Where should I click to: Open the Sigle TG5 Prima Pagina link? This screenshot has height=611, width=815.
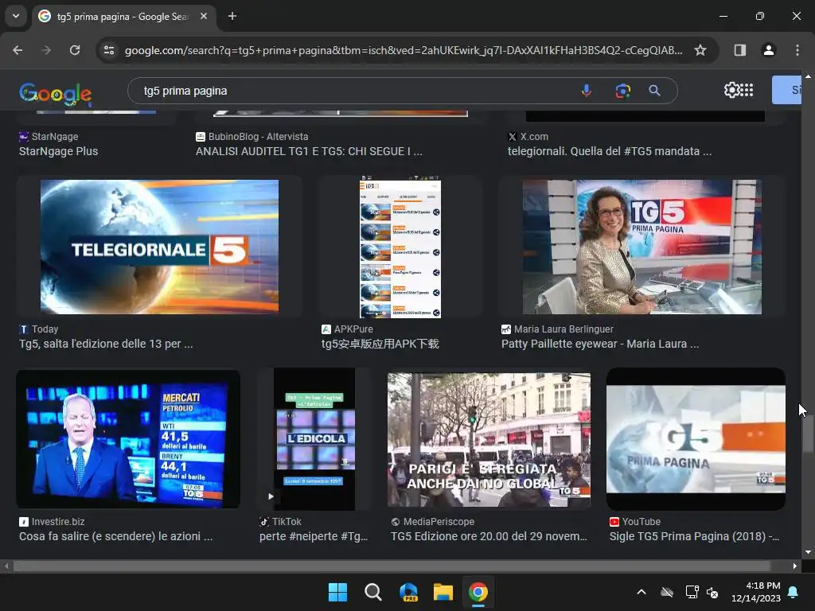(x=694, y=536)
